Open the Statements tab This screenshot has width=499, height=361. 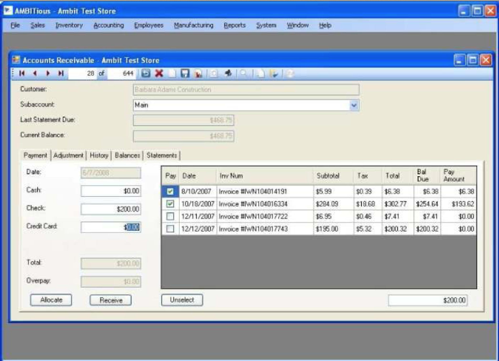[162, 156]
